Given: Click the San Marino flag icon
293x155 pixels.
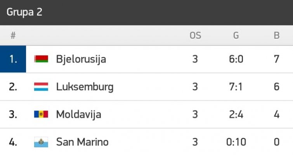Looking at the screenshot, I should (41, 142).
